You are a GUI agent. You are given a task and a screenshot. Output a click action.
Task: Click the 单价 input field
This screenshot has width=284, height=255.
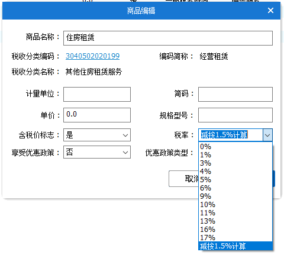point(97,115)
